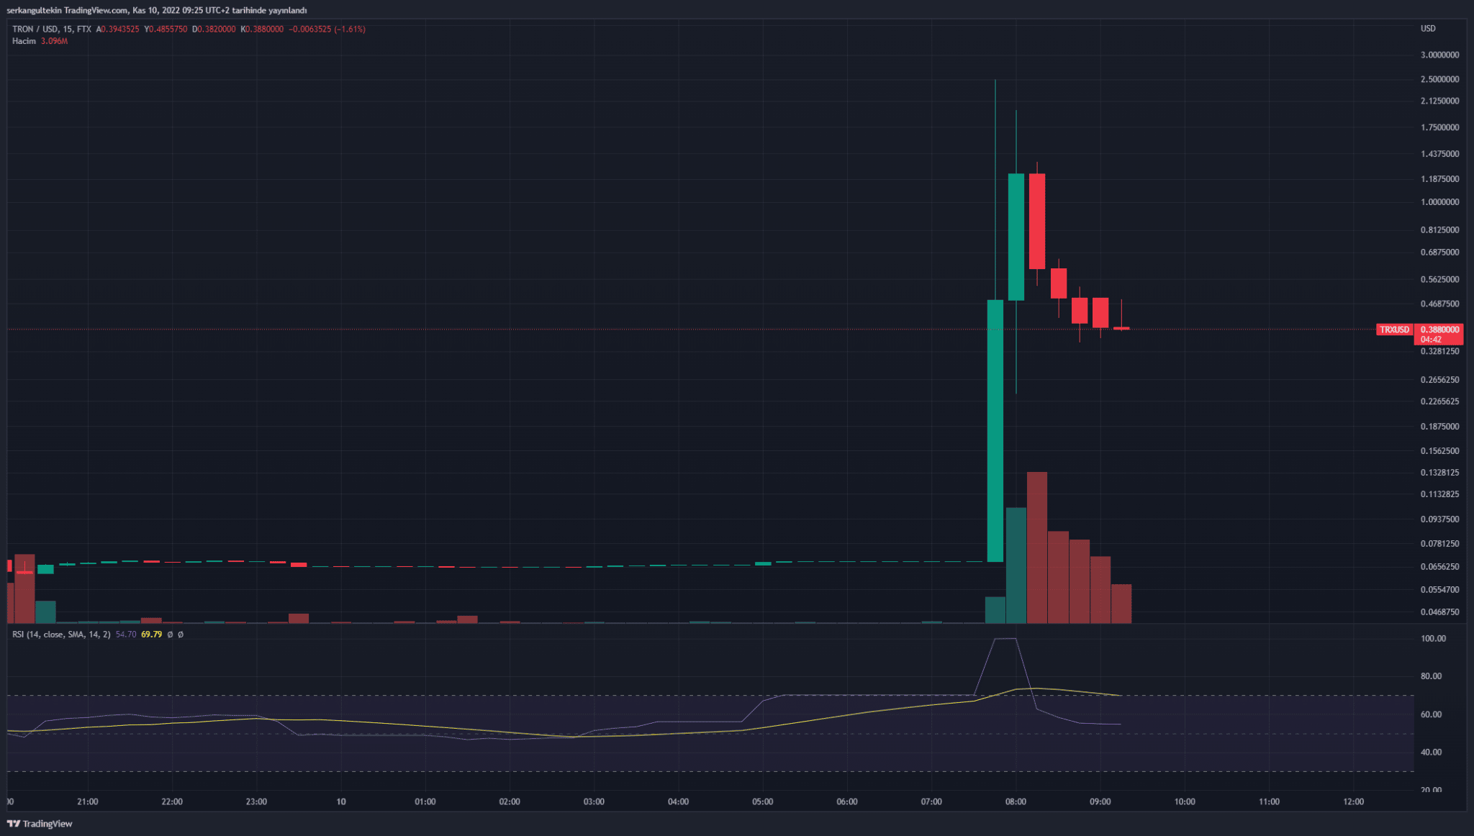Screen dimensions: 1474x836
Task: Click the tallest green volume bar near 08:00
Action: (1016, 565)
